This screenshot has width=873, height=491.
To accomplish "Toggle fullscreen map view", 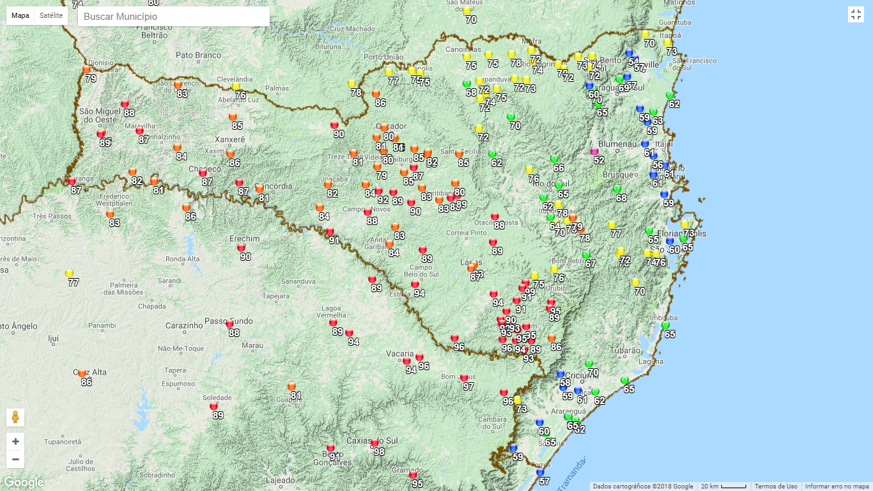I will 856,15.
